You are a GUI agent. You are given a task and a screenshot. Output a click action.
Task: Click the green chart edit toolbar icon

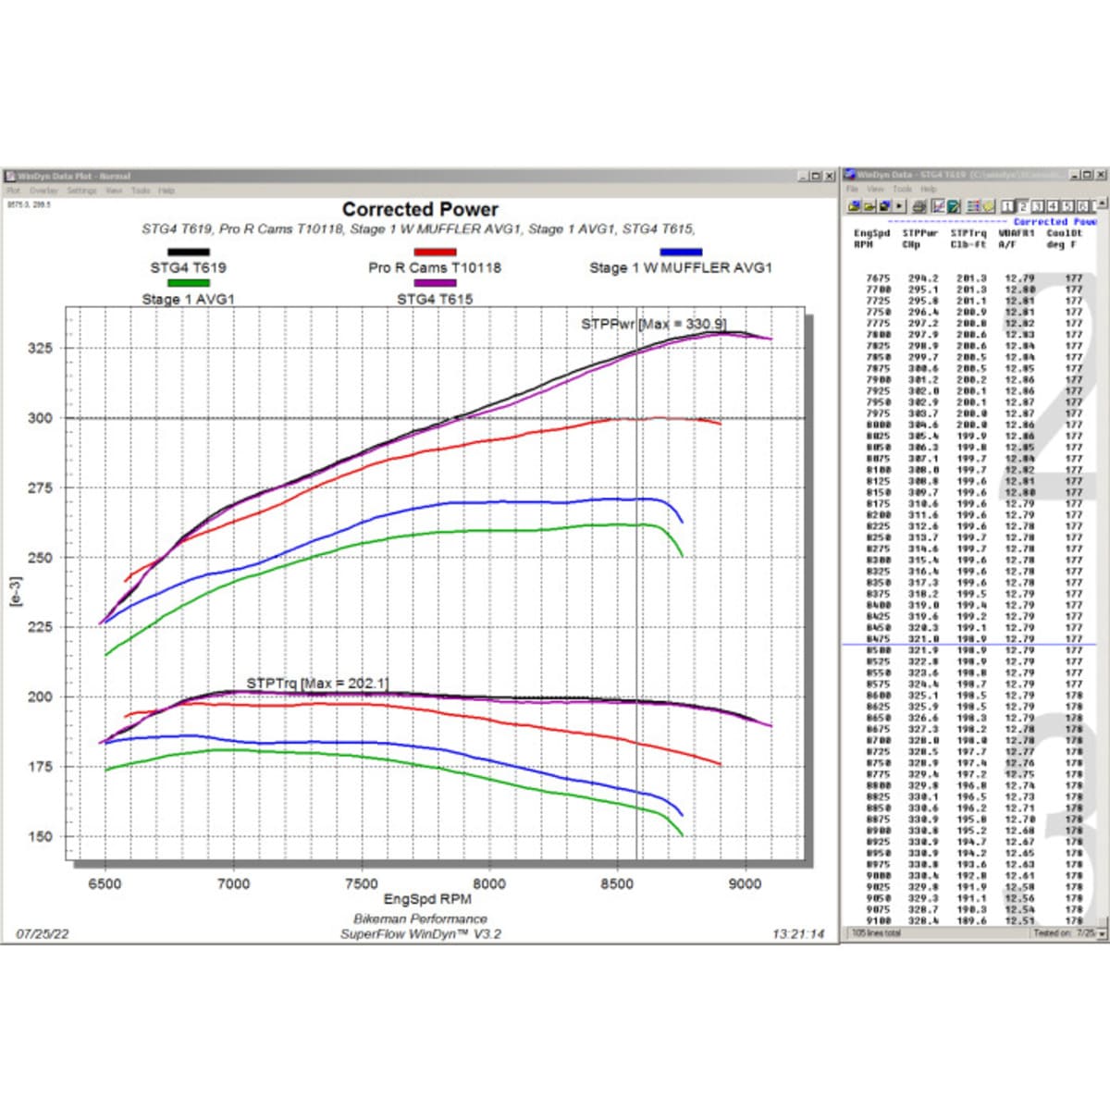click(954, 204)
